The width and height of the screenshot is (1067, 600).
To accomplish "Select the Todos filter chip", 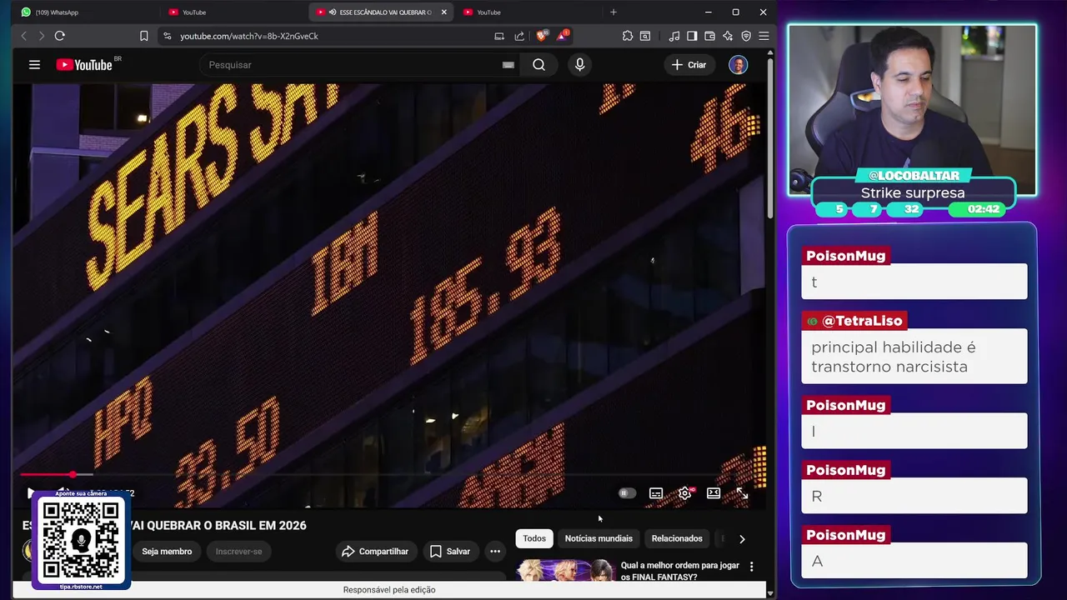I will (534, 538).
